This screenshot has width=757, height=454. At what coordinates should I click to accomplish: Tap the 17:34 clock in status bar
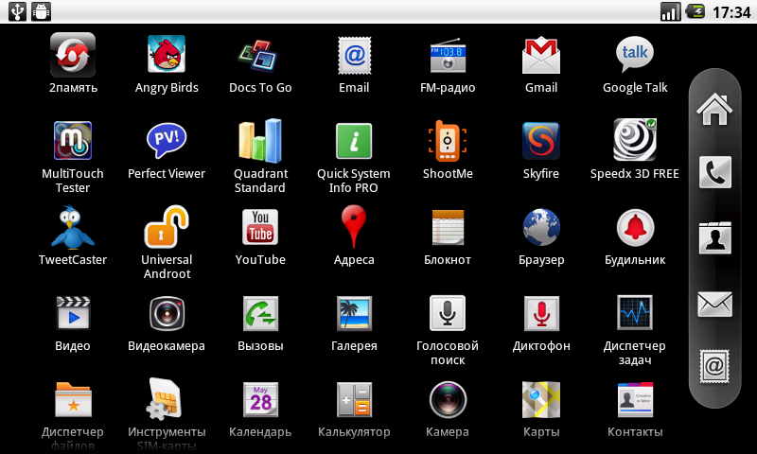(x=731, y=12)
